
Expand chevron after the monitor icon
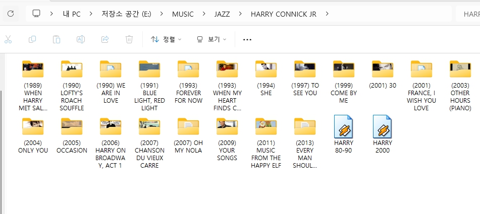[51, 14]
